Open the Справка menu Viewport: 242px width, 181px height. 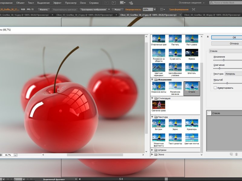click(94, 3)
